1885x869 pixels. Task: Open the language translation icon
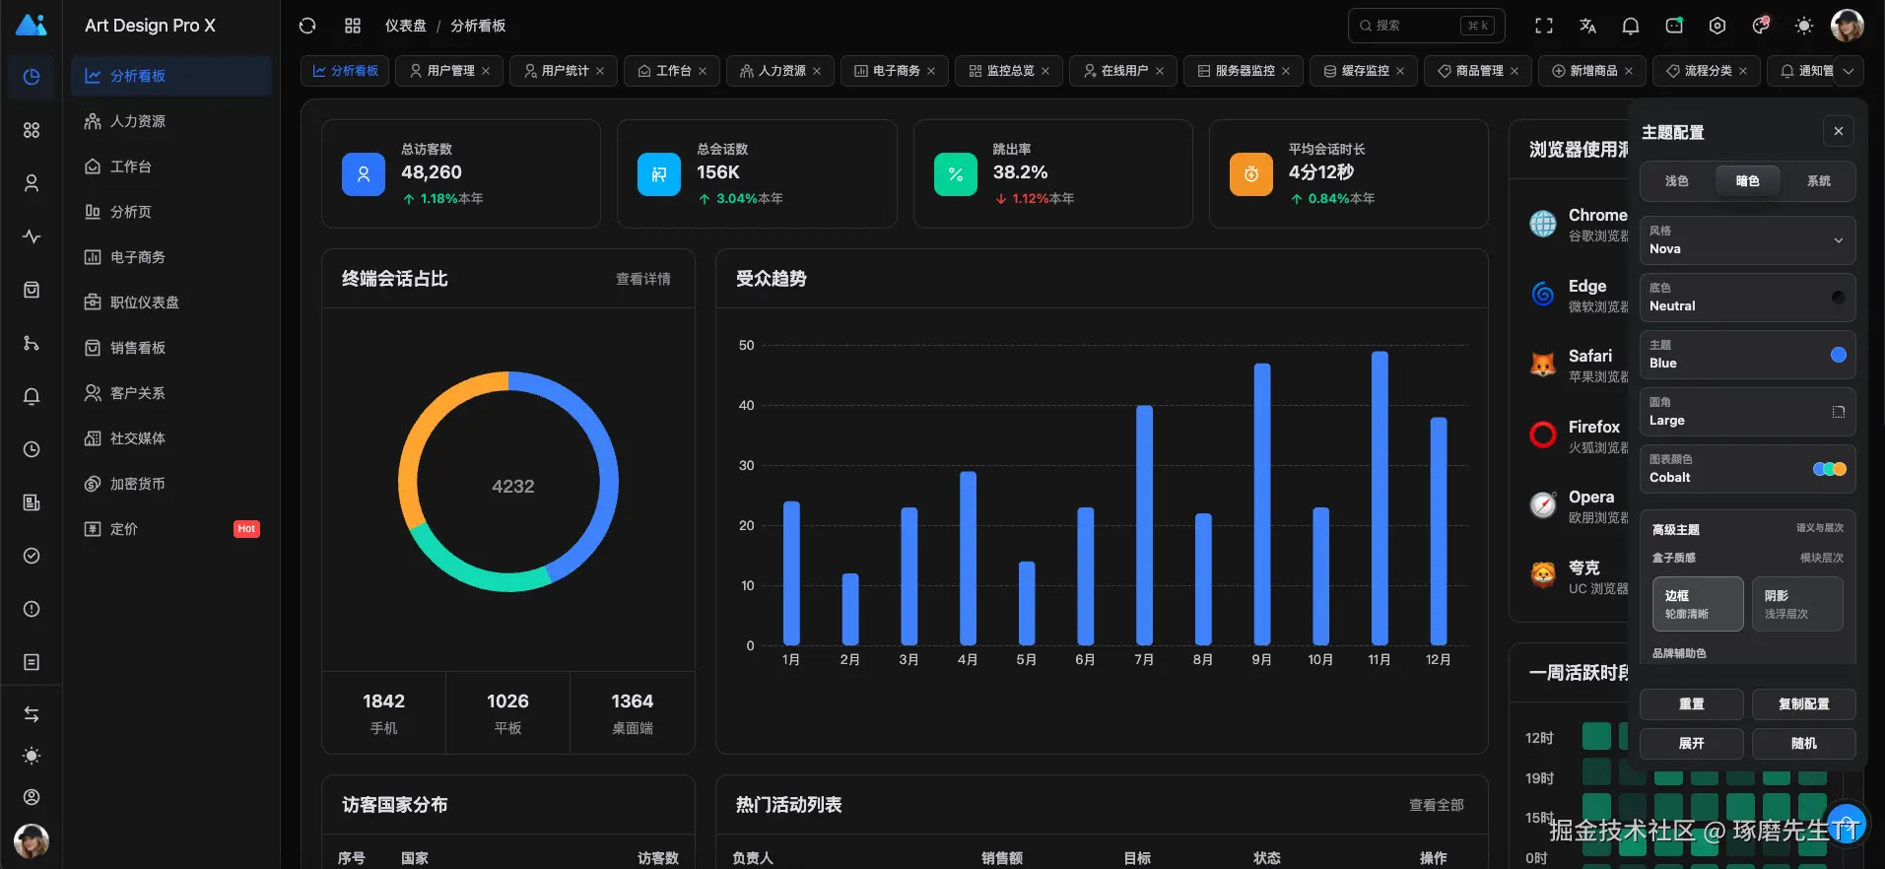coord(1587,26)
